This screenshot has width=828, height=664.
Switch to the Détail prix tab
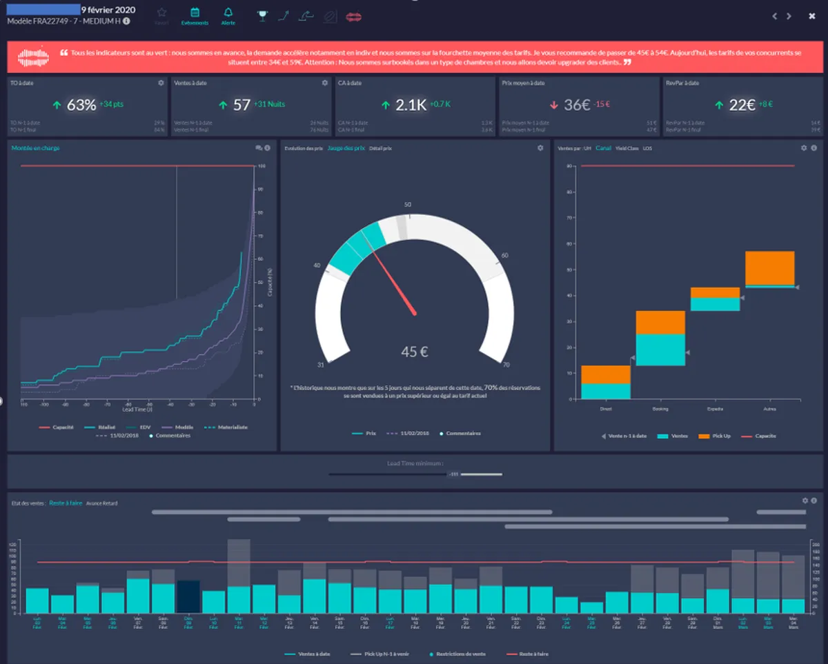(379, 148)
